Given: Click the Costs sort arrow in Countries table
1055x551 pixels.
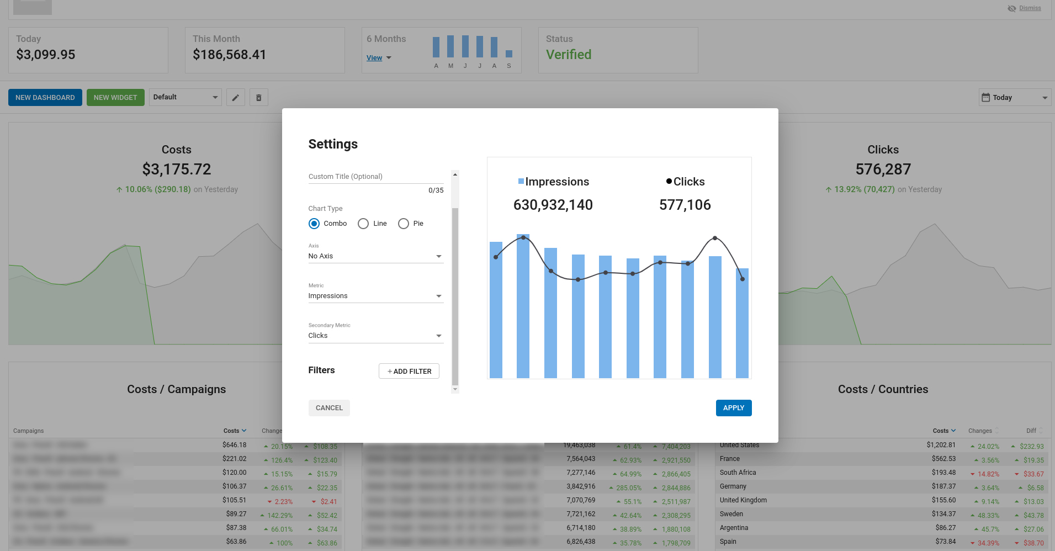Looking at the screenshot, I should point(953,431).
